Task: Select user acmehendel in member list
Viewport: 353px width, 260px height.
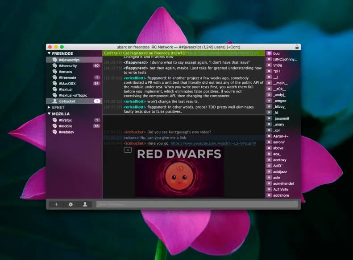Action: click(x=283, y=183)
